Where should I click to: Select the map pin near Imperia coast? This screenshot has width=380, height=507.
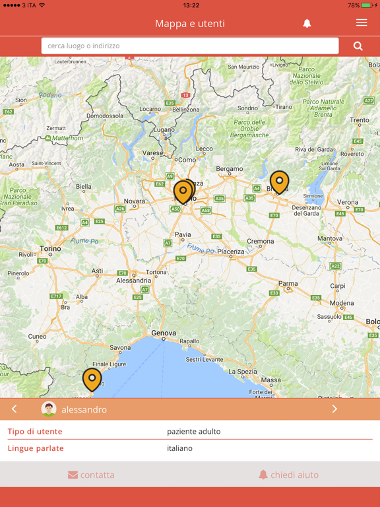click(x=92, y=380)
